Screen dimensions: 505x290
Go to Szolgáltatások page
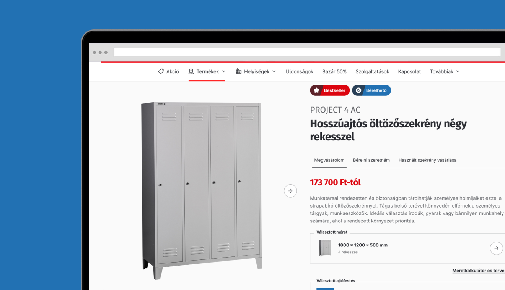click(372, 71)
